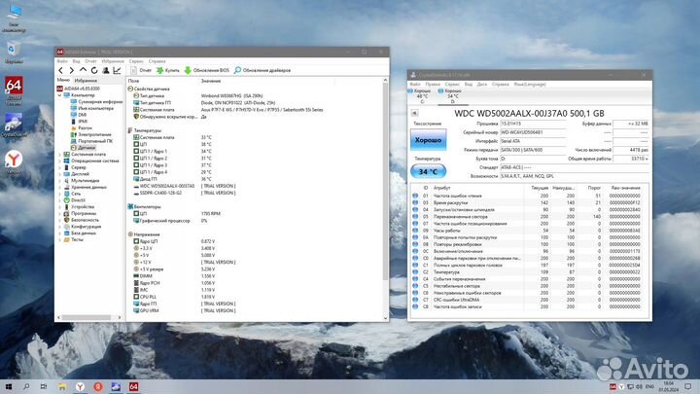Click the taskbar search magnifier icon
Screen dimensions: 700x394
(x=26, y=386)
